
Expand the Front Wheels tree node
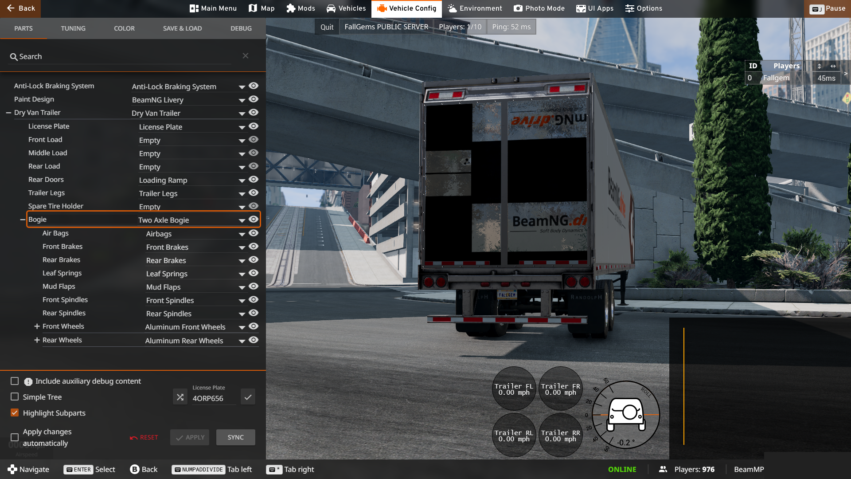click(x=37, y=326)
